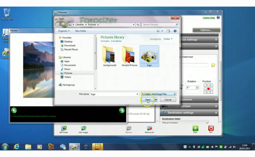
Task: Select the backgrounds folder
Action: point(110,56)
